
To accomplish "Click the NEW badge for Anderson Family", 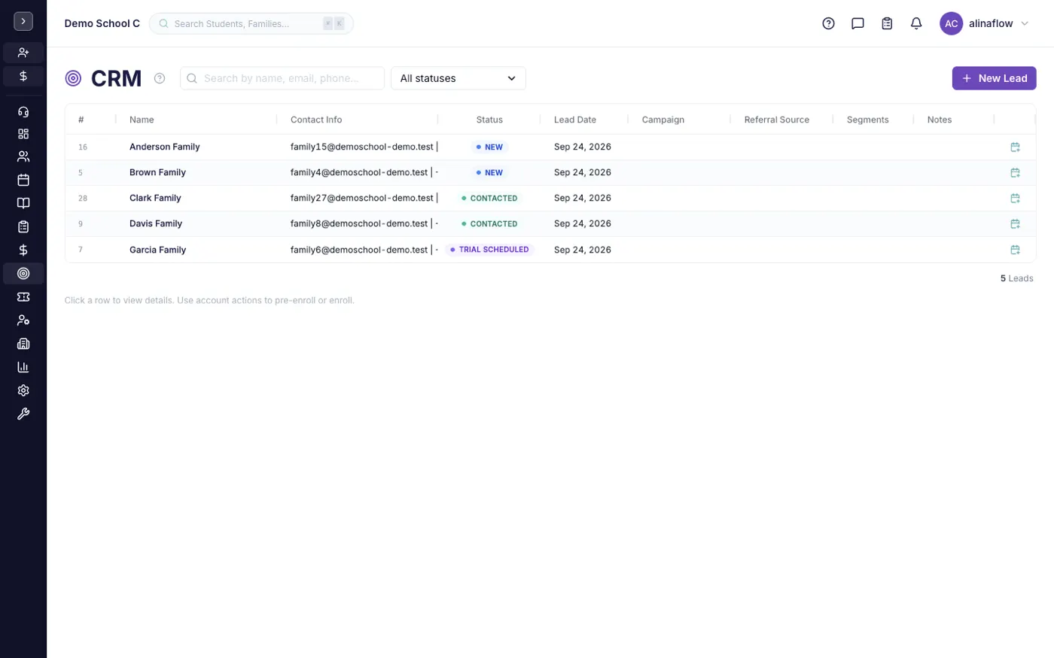I will coord(489,147).
